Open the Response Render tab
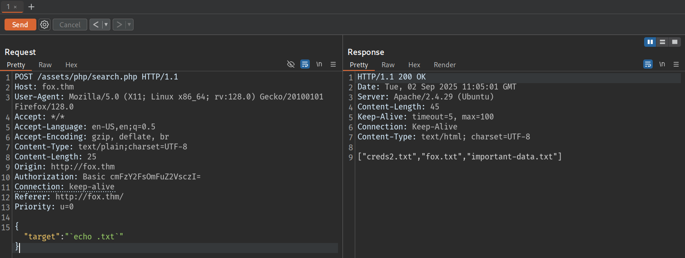Image resolution: width=685 pixels, height=258 pixels. pos(445,65)
